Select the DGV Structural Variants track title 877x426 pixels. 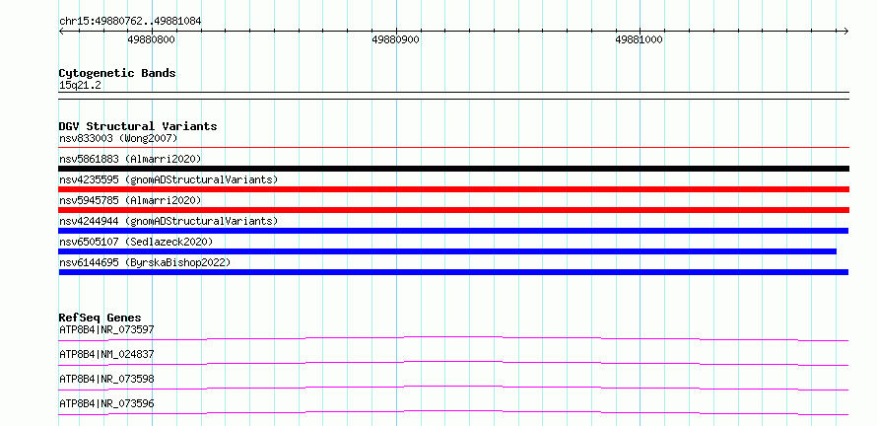[138, 126]
